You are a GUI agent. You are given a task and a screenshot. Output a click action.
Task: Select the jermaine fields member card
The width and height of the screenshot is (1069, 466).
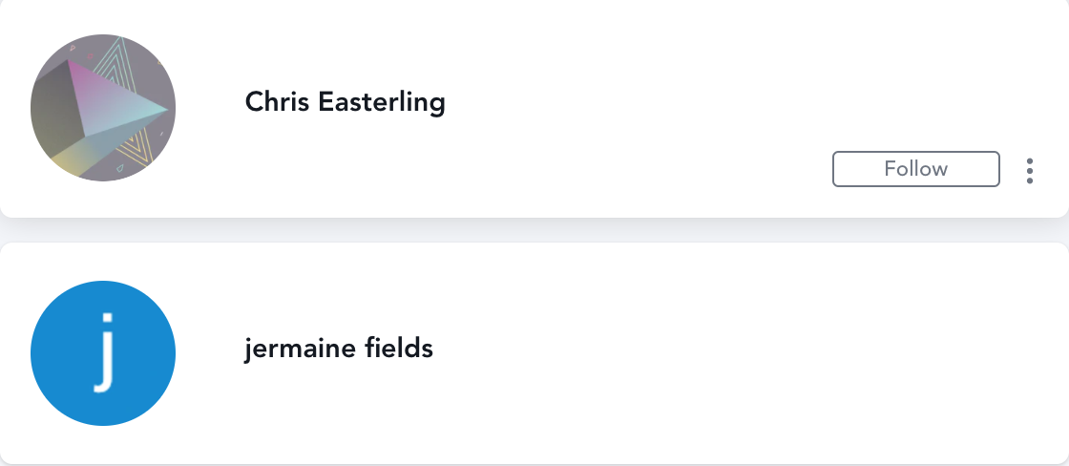[x=534, y=353]
